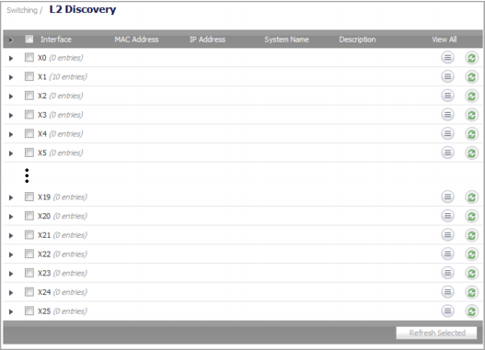Refresh the X20 interface entries
Image resolution: width=485 pixels, height=350 pixels.
471,217
